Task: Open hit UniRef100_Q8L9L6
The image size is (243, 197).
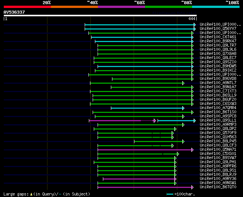Action: (x=218, y=50)
